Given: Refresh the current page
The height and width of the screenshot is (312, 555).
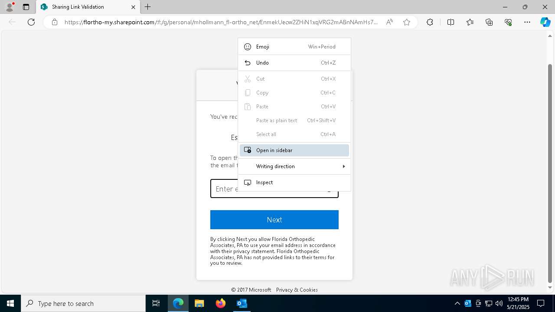Looking at the screenshot, I should pos(31,22).
